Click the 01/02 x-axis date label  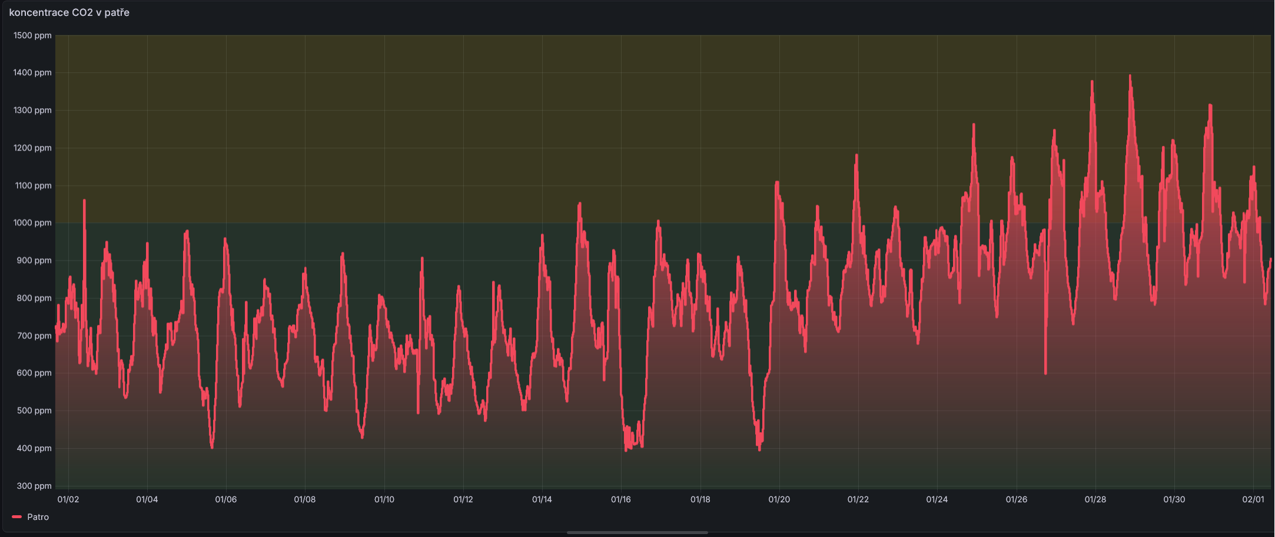68,499
